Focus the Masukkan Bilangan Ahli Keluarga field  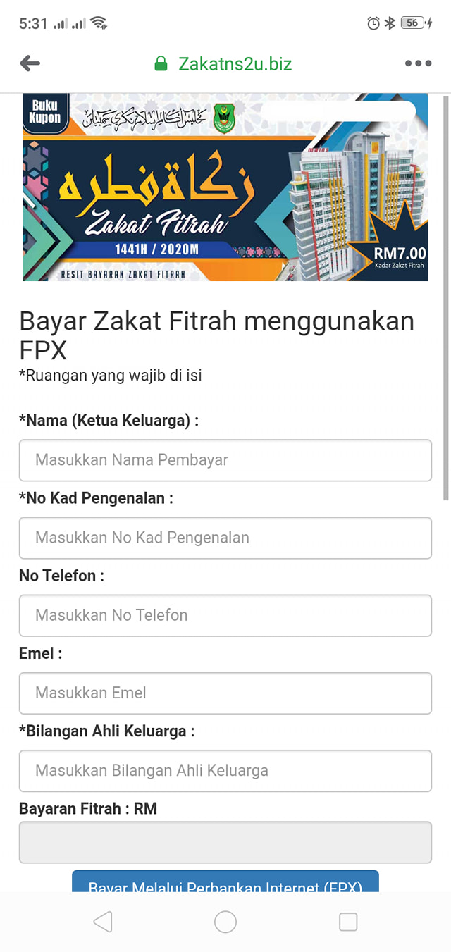tap(225, 770)
